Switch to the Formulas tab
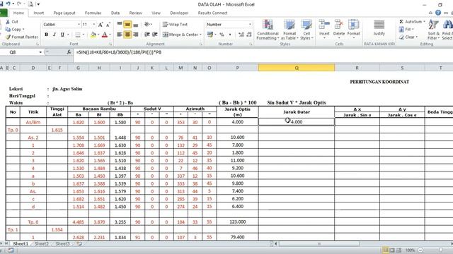The width and height of the screenshot is (453, 254). (93, 13)
